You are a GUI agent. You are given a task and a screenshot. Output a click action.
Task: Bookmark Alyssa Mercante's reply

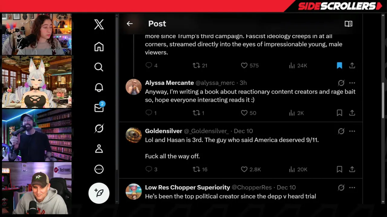tap(340, 113)
